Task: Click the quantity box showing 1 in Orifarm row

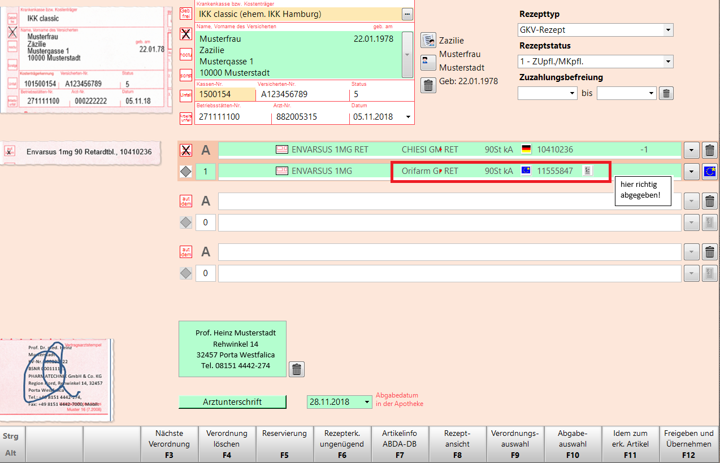Action: pyautogui.click(x=206, y=172)
